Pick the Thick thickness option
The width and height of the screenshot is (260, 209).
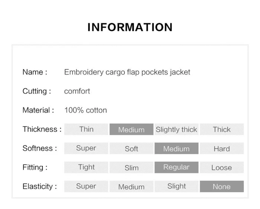click(x=222, y=129)
